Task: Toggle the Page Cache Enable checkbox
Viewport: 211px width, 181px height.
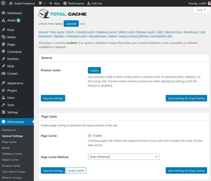Action: 90,136
